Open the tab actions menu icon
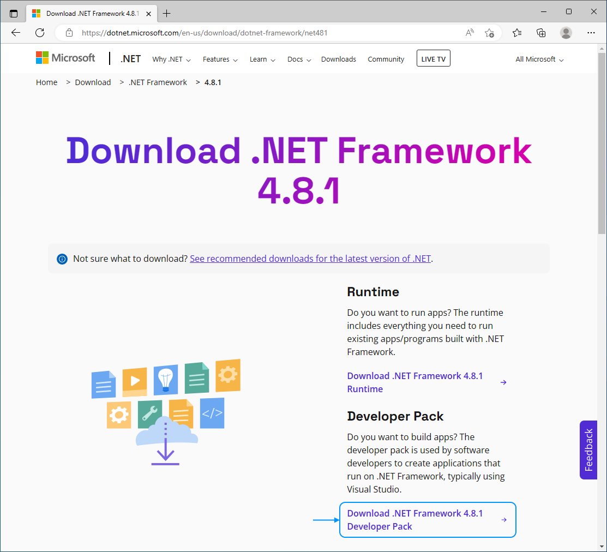607x552 pixels. point(14,14)
